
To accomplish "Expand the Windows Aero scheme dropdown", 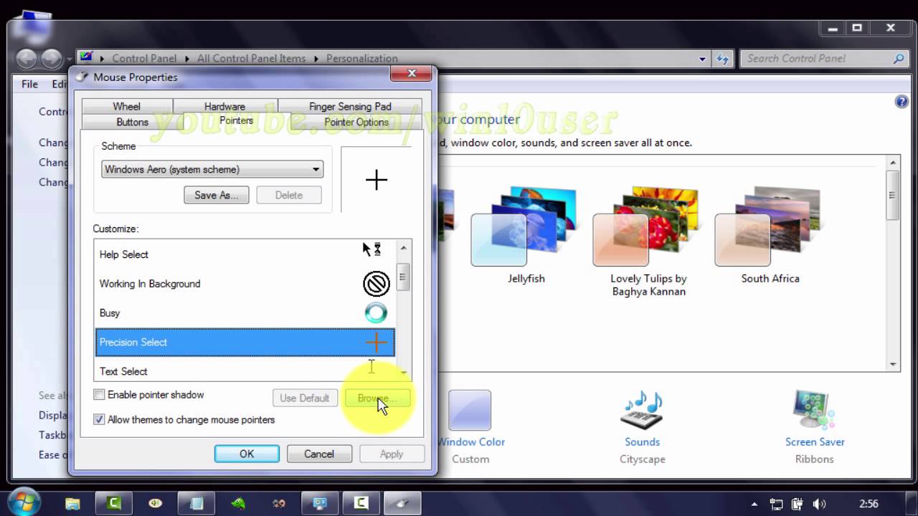I will click(x=212, y=170).
